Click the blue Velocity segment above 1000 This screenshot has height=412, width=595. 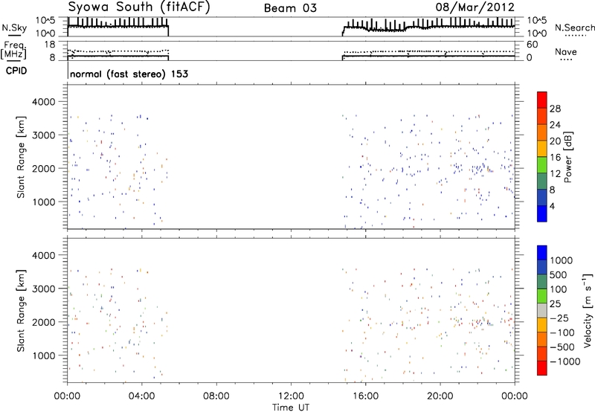542,253
